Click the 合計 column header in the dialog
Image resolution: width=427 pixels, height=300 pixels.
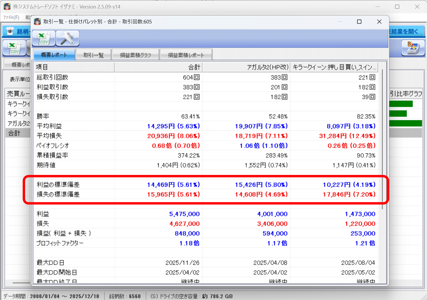coord(159,67)
